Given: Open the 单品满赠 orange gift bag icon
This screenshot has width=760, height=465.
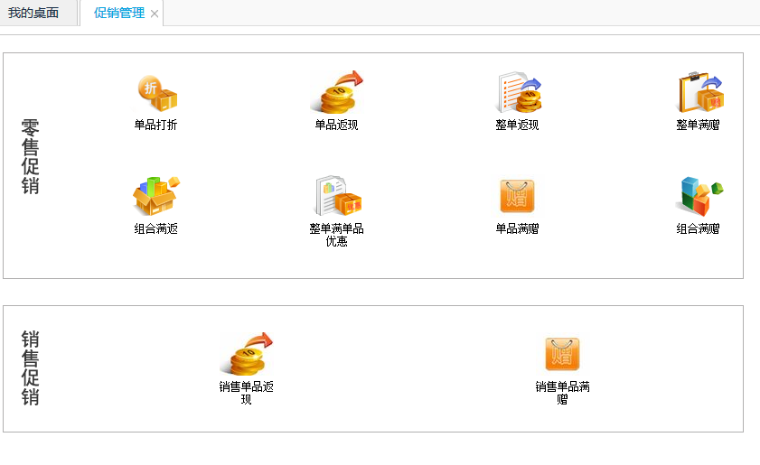Looking at the screenshot, I should [518, 196].
